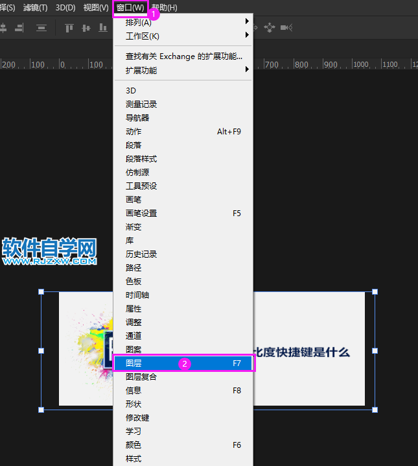Click the 快捷键是什么 text on canvas
The image size is (418, 466).
pos(312,352)
